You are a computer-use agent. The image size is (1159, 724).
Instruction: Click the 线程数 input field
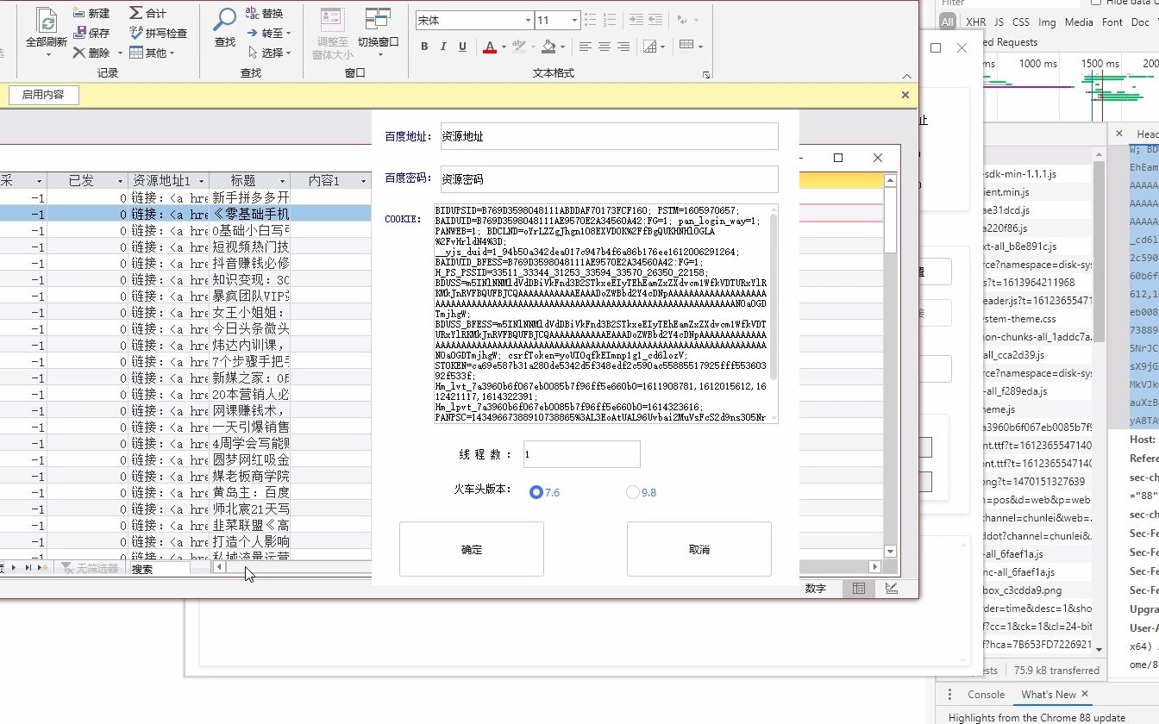(582, 454)
